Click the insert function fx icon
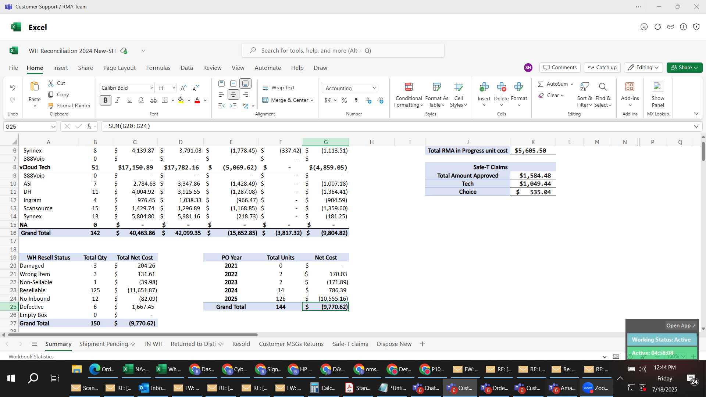This screenshot has height=397, width=706. (x=89, y=126)
